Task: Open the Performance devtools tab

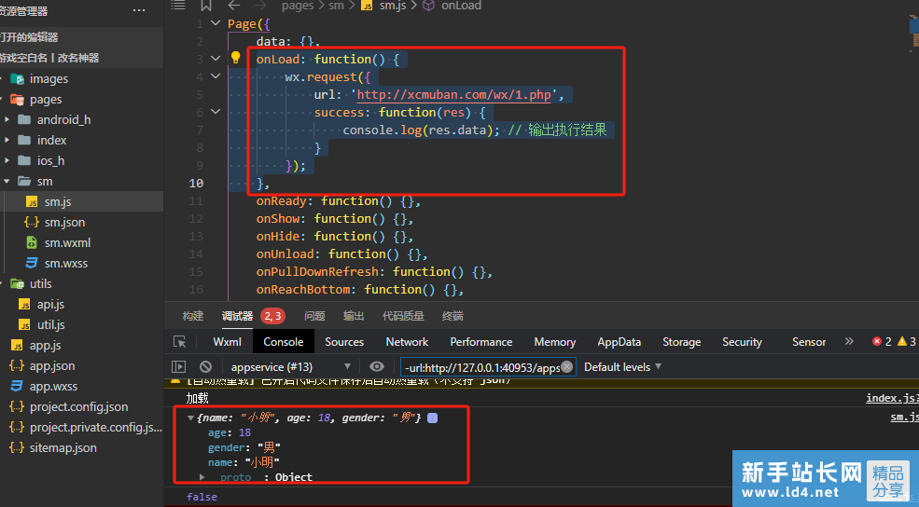Action: (x=481, y=342)
